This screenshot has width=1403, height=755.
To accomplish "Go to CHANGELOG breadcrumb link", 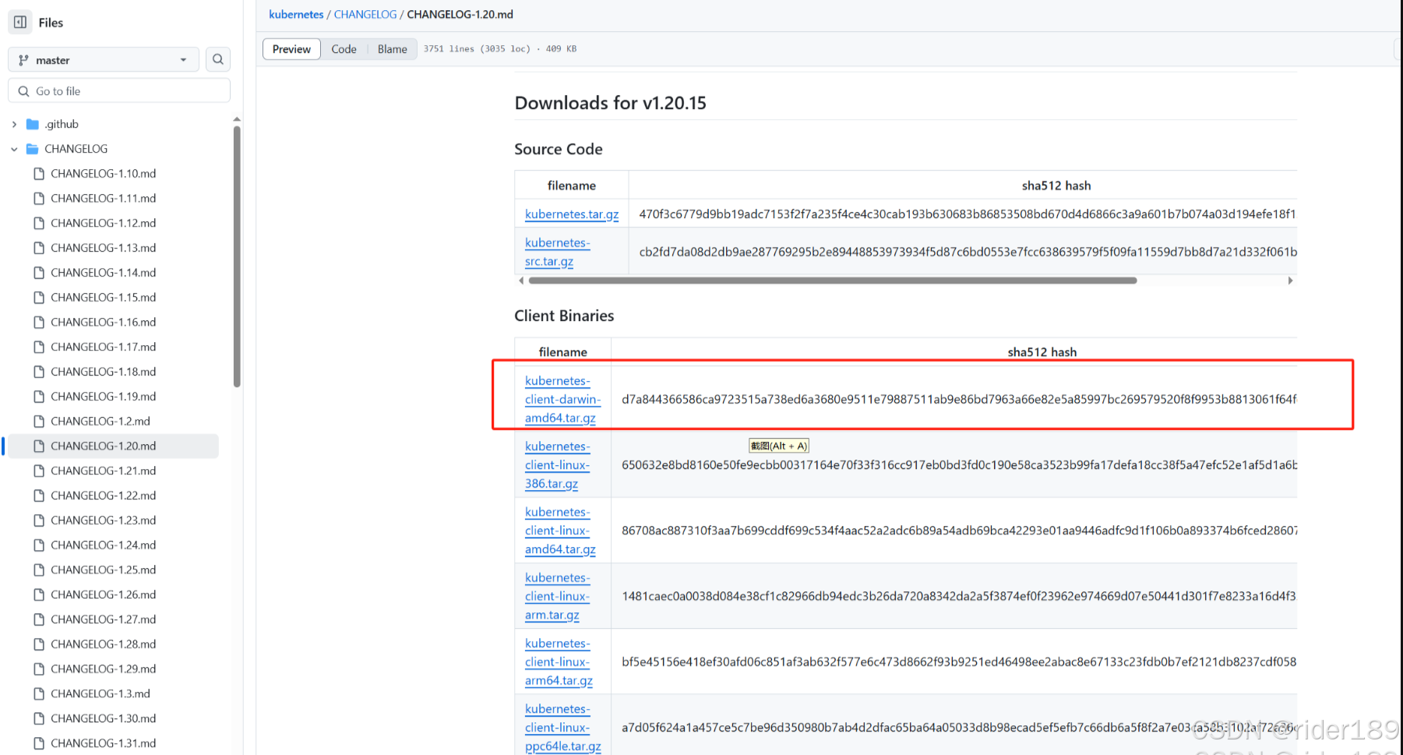I will pyautogui.click(x=365, y=14).
